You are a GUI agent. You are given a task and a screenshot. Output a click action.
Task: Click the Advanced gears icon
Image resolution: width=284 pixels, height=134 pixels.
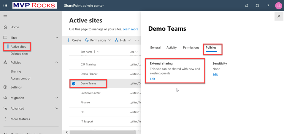click(5, 108)
